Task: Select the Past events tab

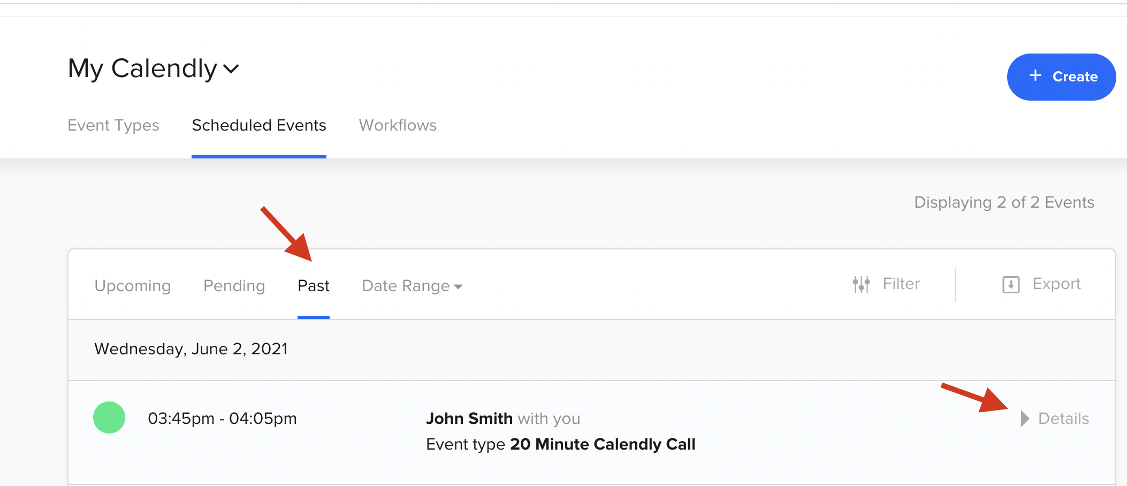Action: pyautogui.click(x=314, y=286)
